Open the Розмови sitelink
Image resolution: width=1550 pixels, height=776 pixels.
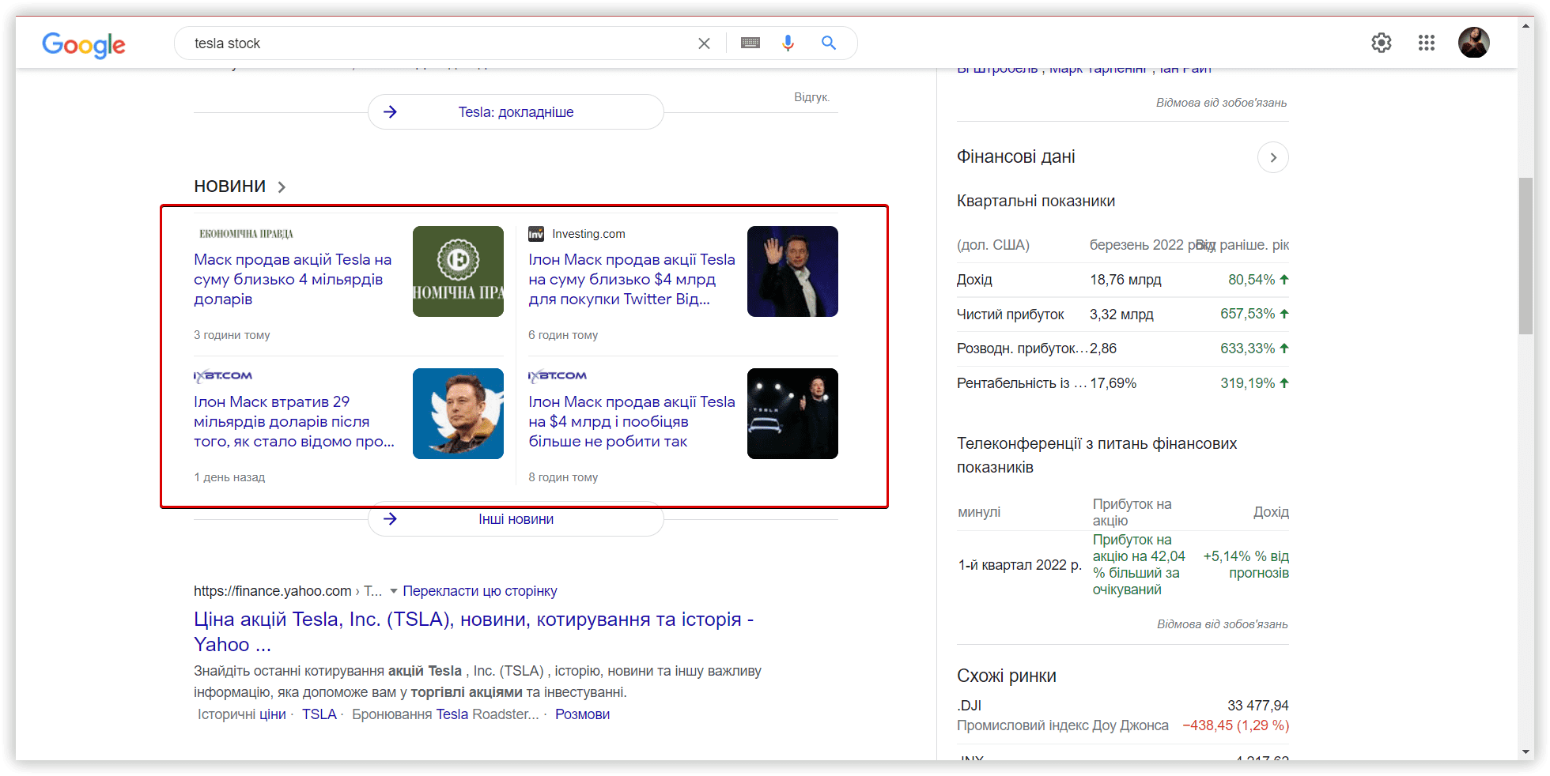[582, 714]
